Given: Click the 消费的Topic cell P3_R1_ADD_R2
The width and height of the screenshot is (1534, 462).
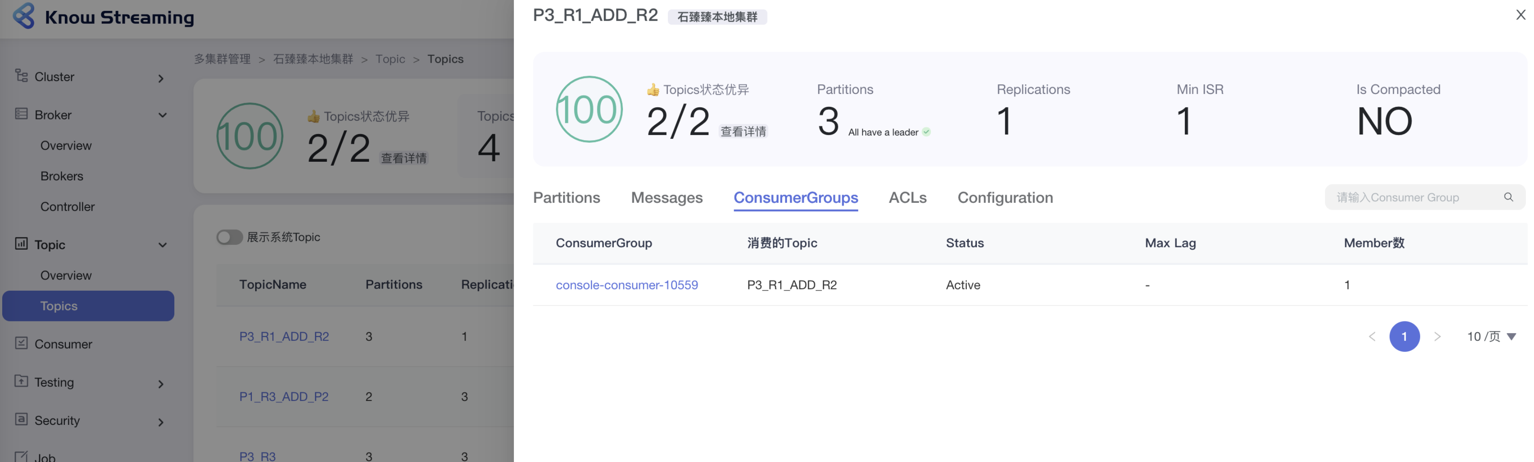Looking at the screenshot, I should (792, 285).
